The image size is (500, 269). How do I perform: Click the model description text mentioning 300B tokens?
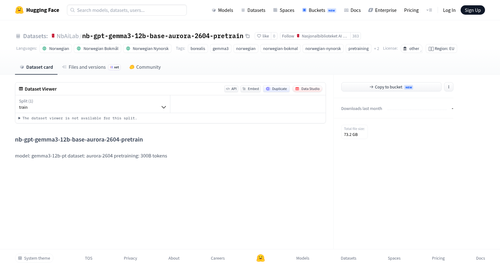91,156
